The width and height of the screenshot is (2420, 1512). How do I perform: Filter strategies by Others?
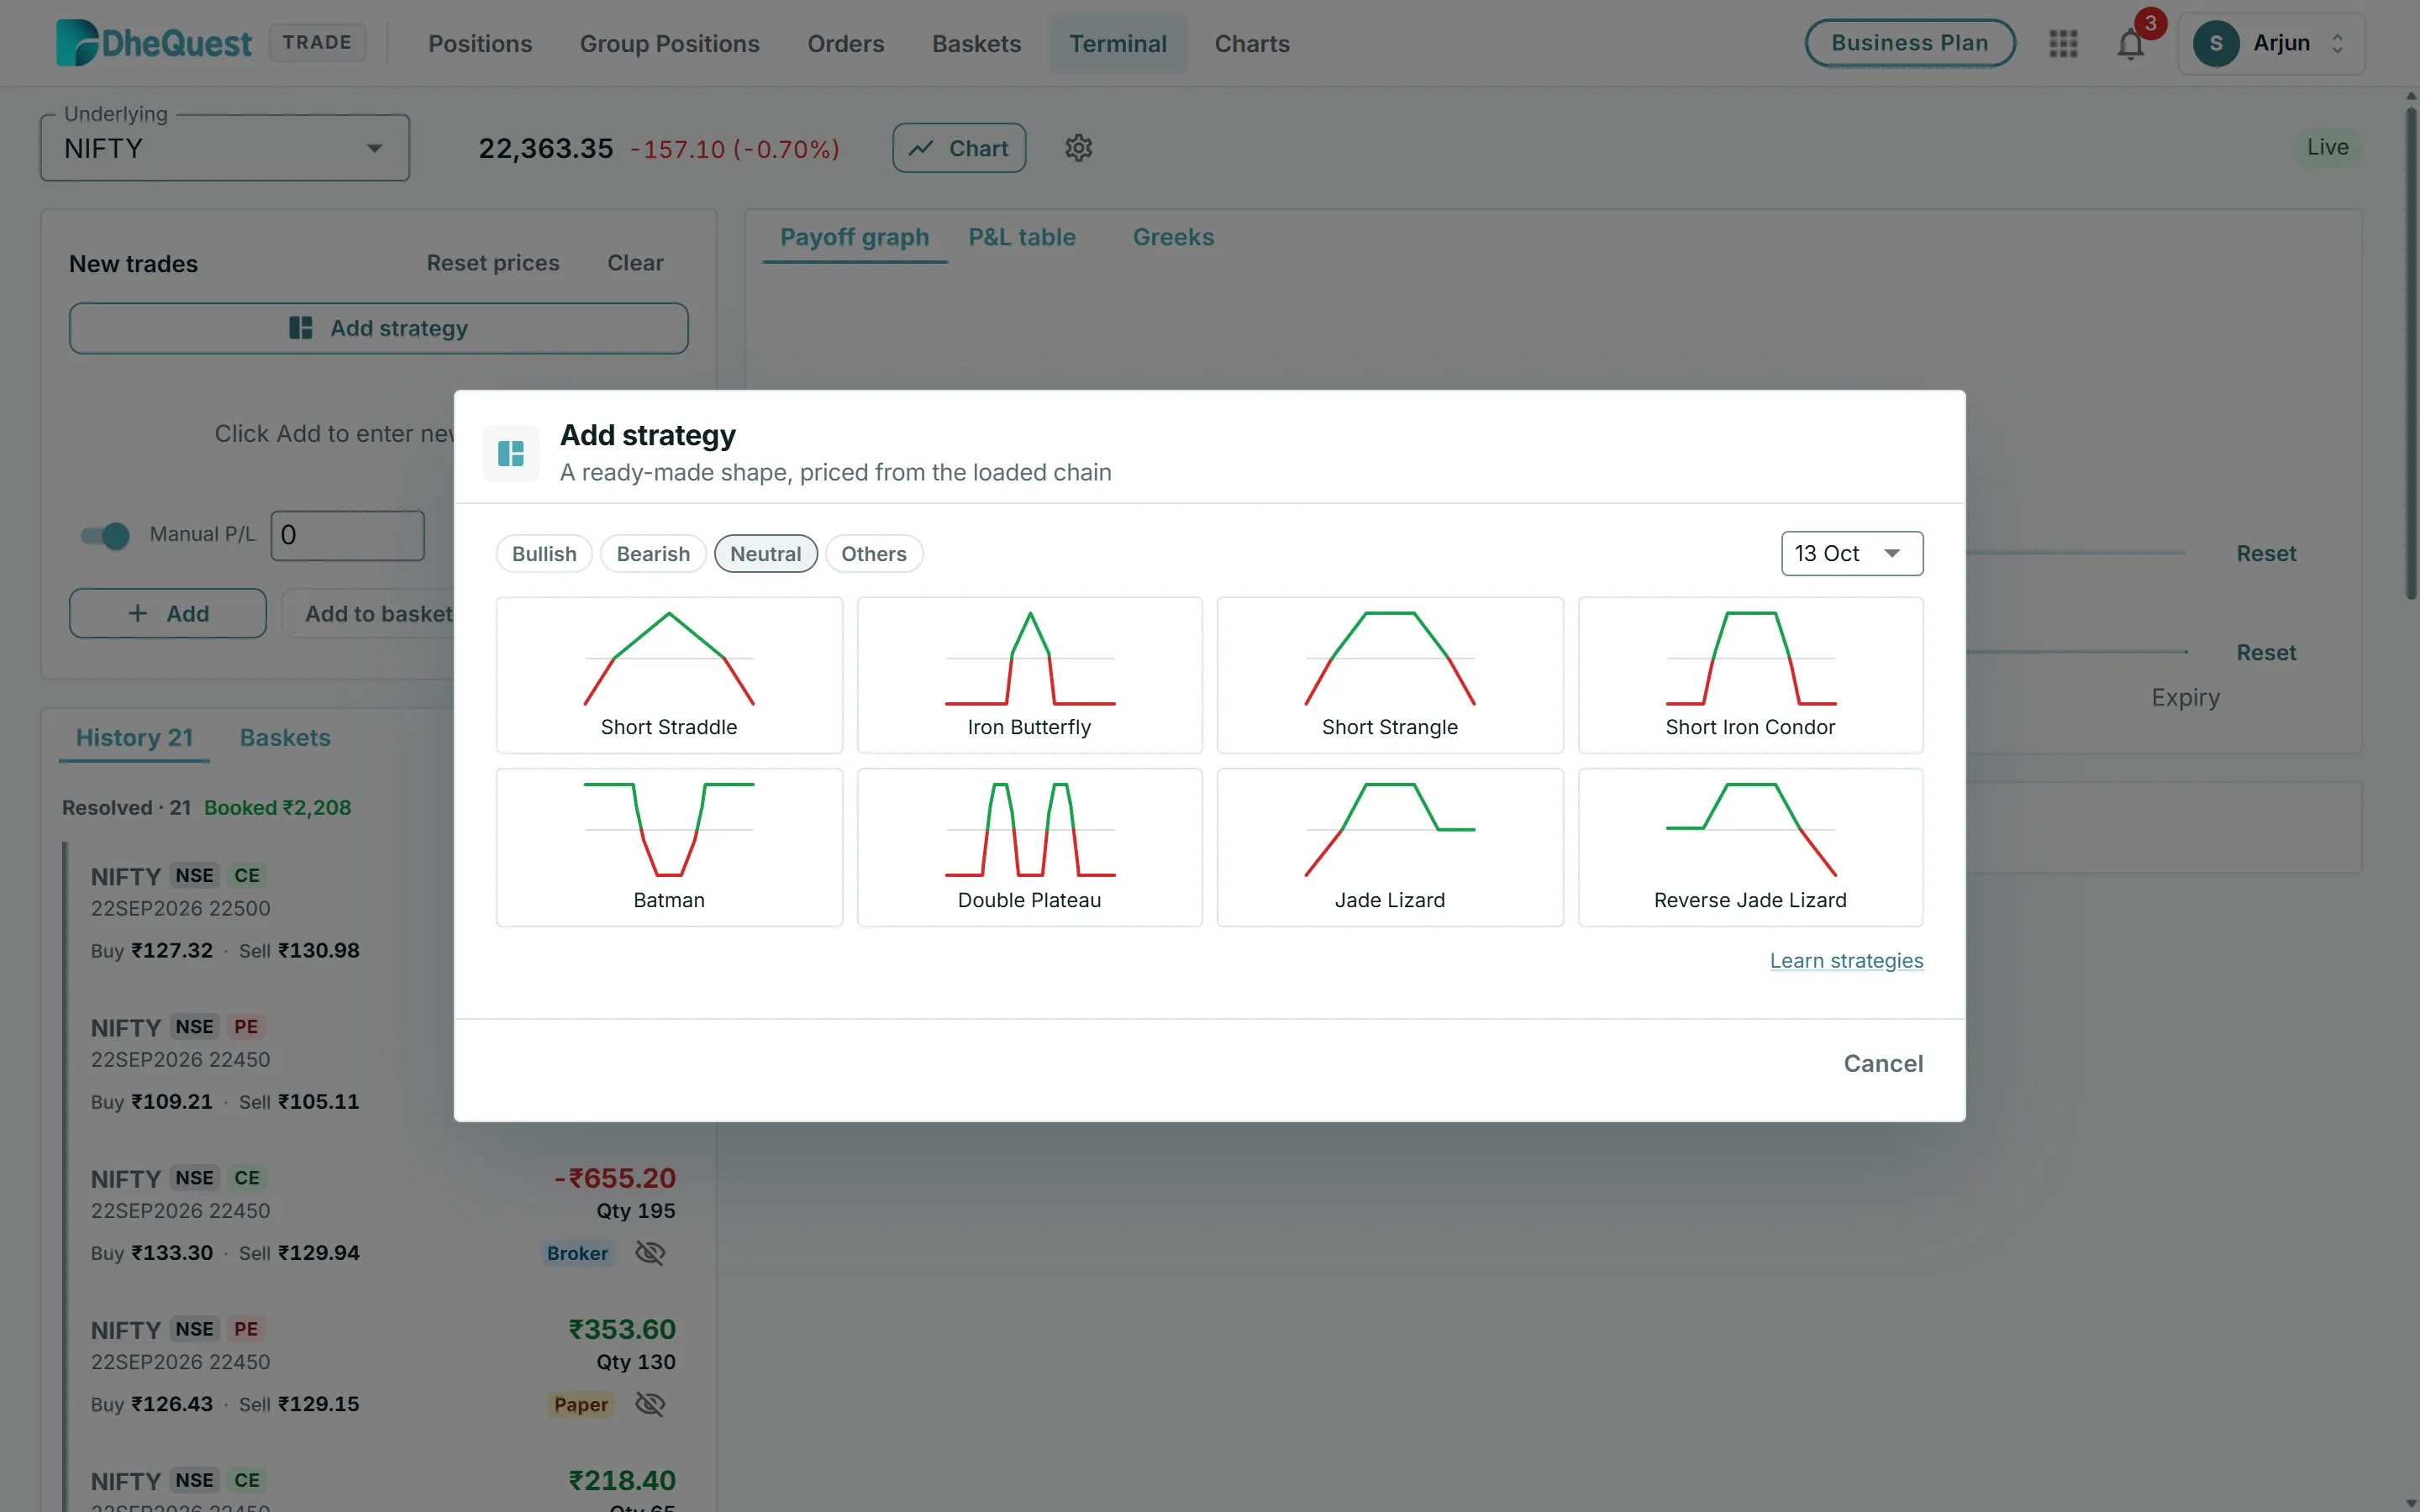click(x=873, y=554)
